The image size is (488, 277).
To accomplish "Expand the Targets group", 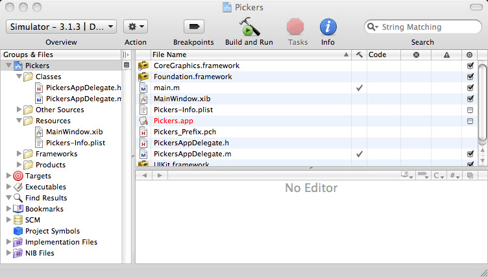I will pyautogui.click(x=8, y=176).
